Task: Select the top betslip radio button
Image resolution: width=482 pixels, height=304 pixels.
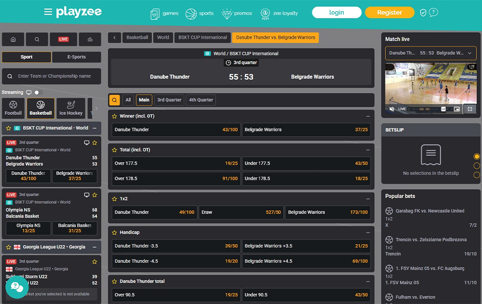Action: [x=477, y=156]
